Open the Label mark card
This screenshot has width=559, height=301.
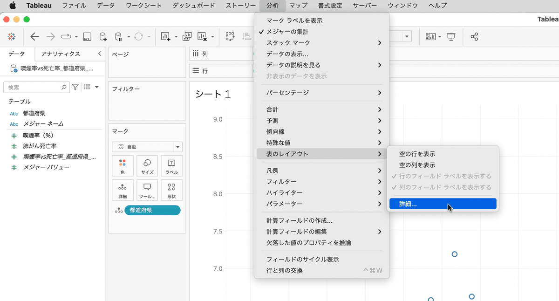pyautogui.click(x=171, y=165)
